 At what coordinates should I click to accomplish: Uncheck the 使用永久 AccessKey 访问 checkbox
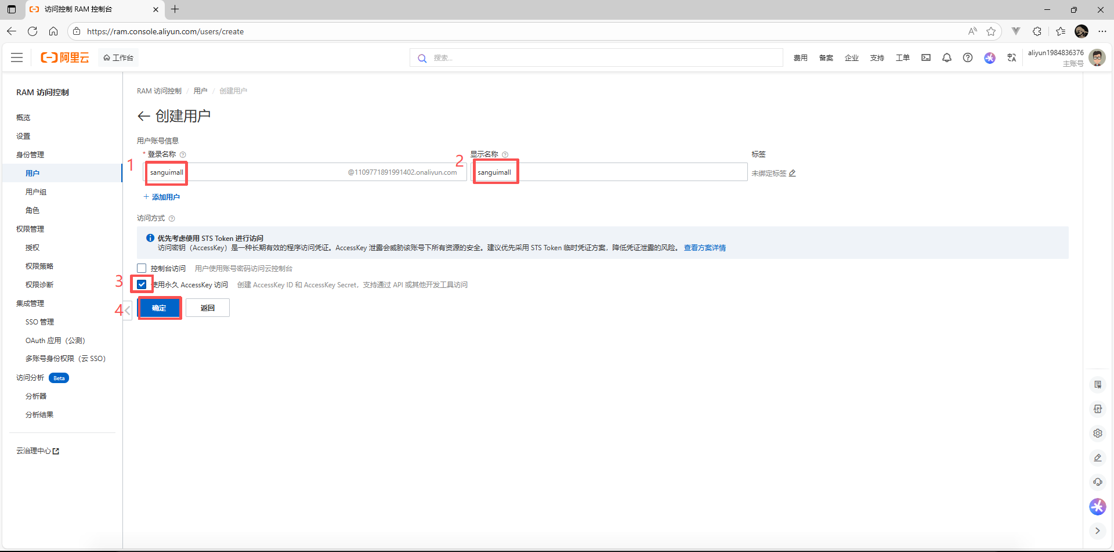click(142, 284)
